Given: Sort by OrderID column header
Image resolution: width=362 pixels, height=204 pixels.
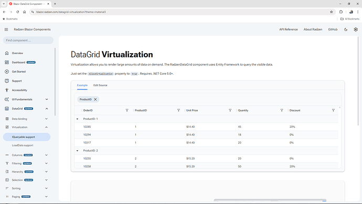Looking at the screenshot, I should 88,110.
